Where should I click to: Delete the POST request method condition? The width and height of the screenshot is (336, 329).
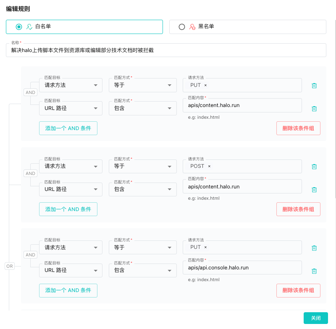pyautogui.click(x=314, y=167)
